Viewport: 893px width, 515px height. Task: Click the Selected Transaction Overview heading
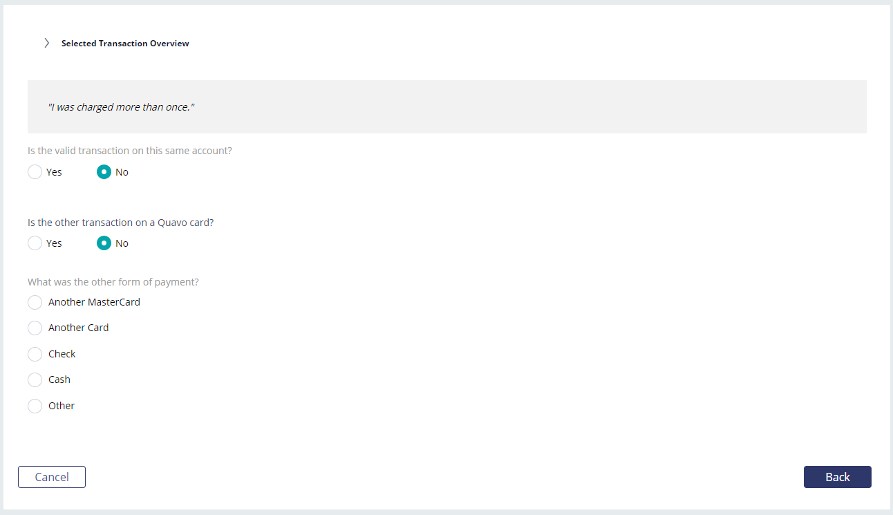click(125, 43)
